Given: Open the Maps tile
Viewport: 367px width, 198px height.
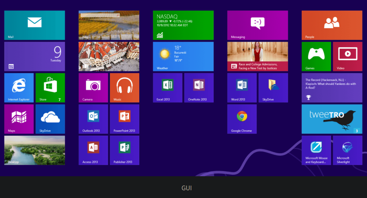Looking at the screenshot, I should [19, 119].
